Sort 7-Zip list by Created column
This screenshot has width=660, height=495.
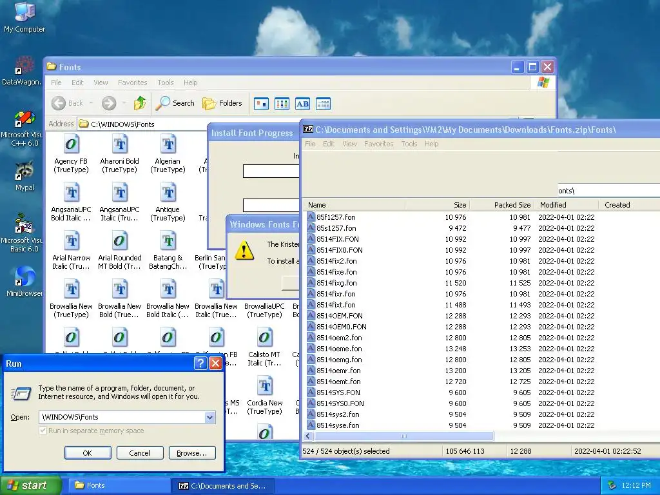tap(629, 205)
